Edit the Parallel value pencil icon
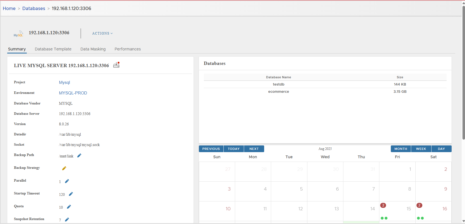 point(67,181)
